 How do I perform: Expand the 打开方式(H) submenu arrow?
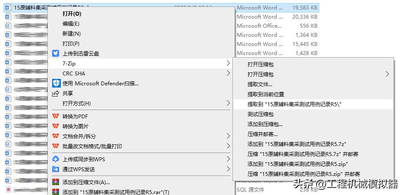228,103
